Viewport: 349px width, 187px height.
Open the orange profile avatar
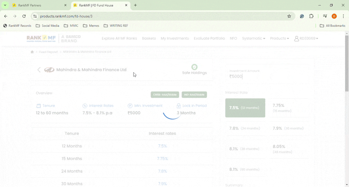[334, 16]
